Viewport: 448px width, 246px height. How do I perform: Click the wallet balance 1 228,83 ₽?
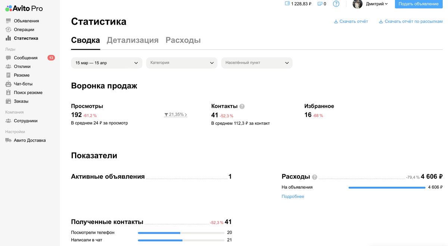pos(298,4)
